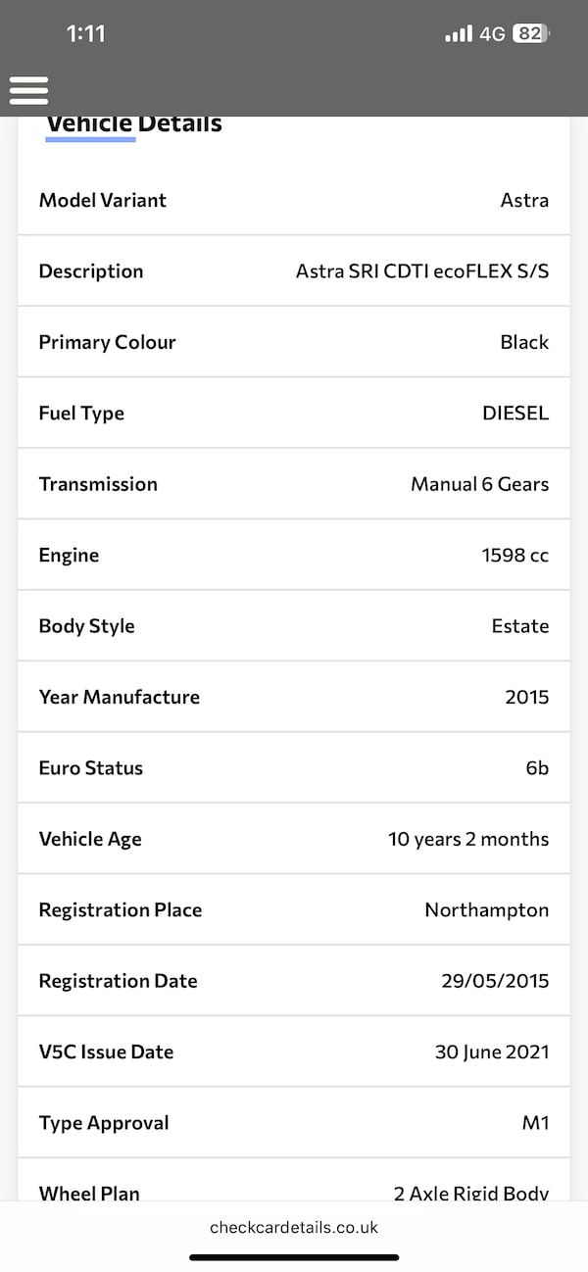Tap the Vehicle Details heading
This screenshot has width=588, height=1272.
tap(134, 124)
